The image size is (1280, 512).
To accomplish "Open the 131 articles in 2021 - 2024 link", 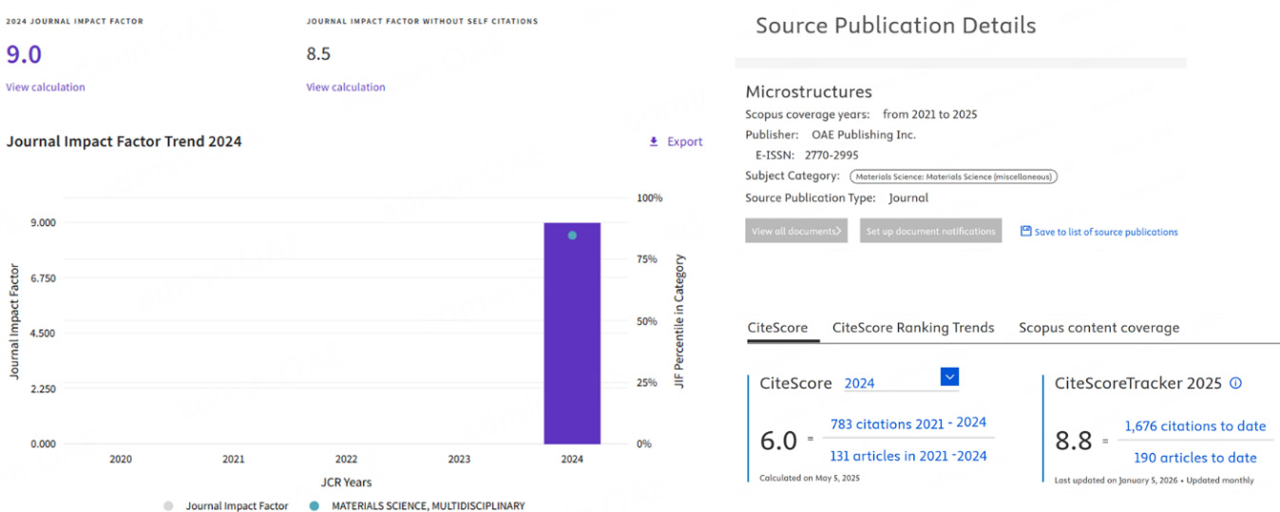I will pyautogui.click(x=907, y=456).
